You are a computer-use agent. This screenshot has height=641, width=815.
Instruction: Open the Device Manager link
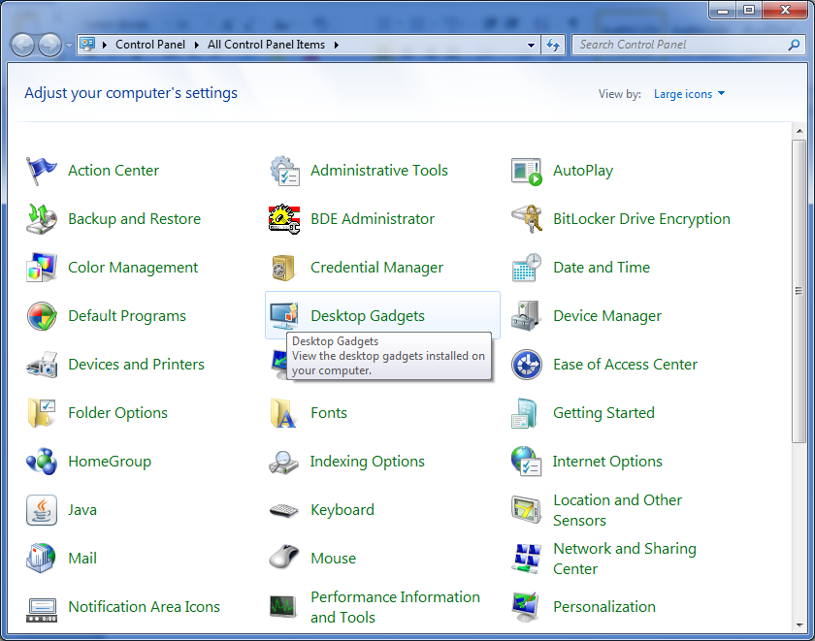pos(607,316)
